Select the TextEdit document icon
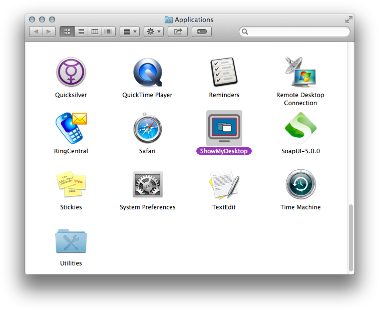379x310 pixels. click(224, 184)
